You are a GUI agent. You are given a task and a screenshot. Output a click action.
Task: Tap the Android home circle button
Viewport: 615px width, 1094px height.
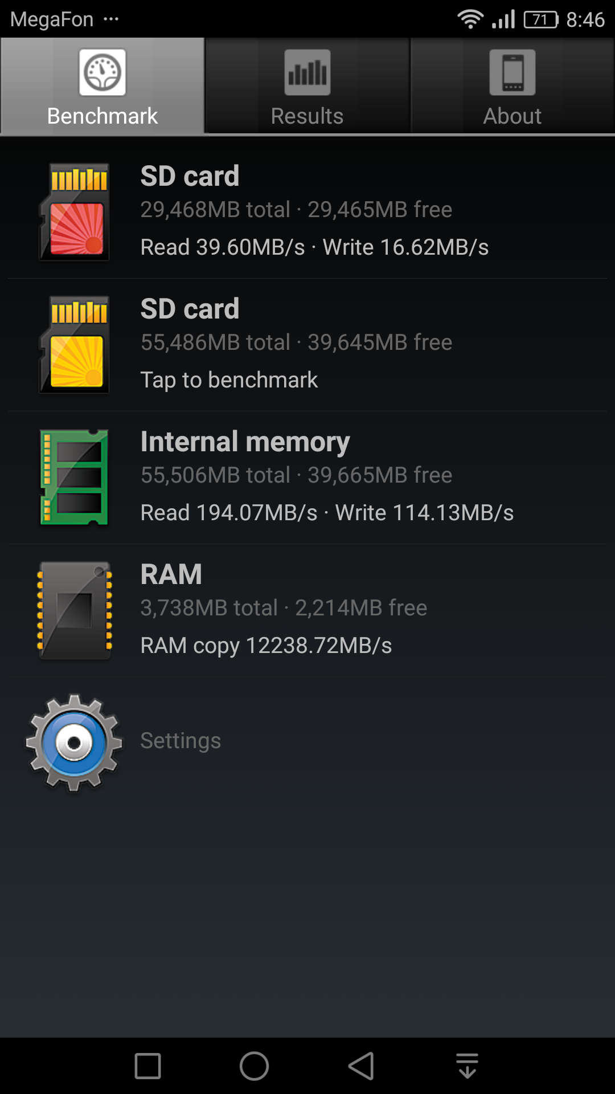pyautogui.click(x=254, y=1066)
